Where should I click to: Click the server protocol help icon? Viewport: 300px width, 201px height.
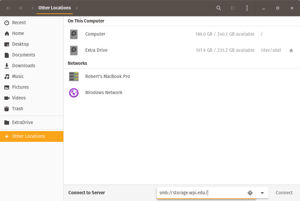click(250, 193)
